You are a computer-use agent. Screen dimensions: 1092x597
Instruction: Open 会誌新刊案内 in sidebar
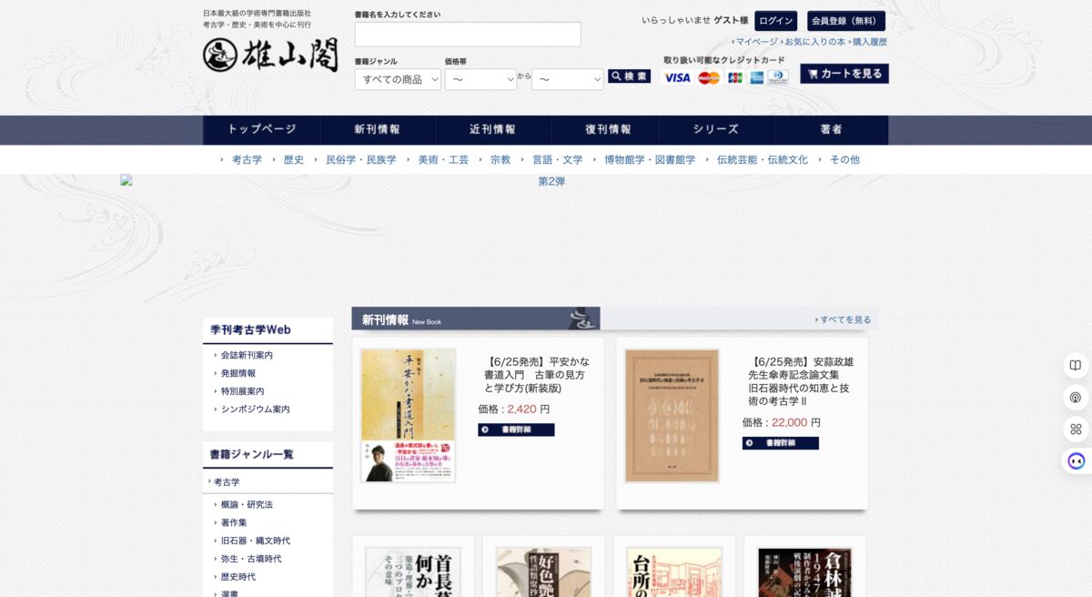[x=247, y=355]
